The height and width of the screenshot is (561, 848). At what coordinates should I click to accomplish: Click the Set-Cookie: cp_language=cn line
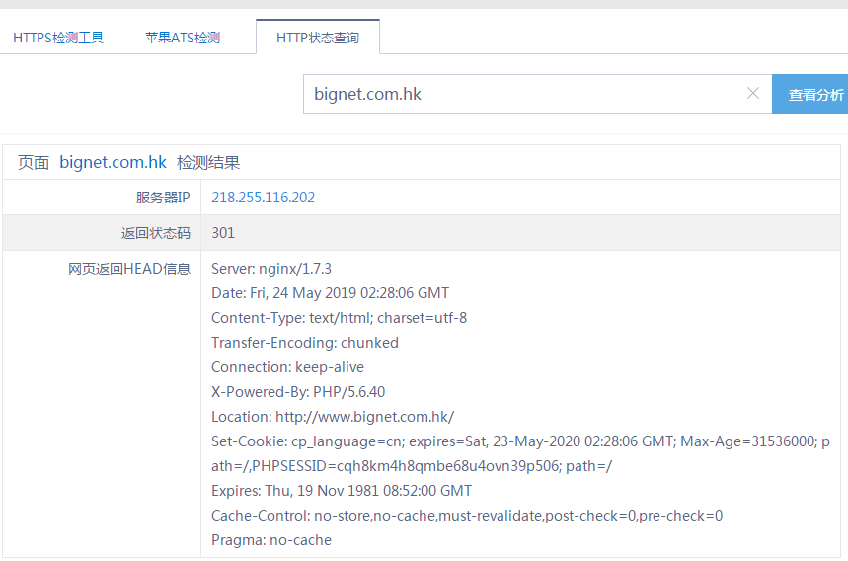click(x=520, y=441)
